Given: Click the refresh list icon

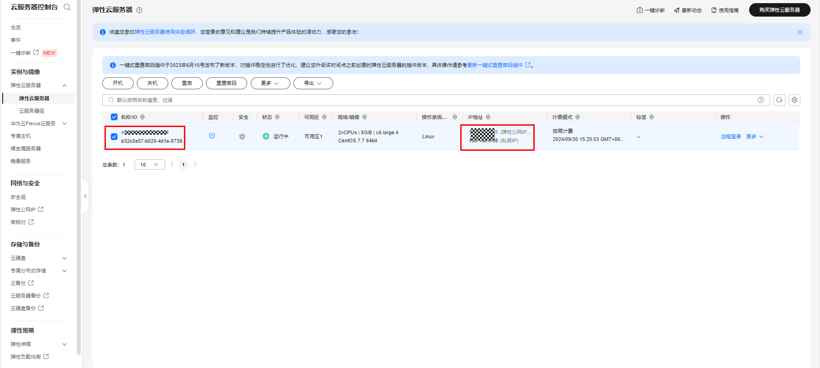Looking at the screenshot, I should pos(779,100).
